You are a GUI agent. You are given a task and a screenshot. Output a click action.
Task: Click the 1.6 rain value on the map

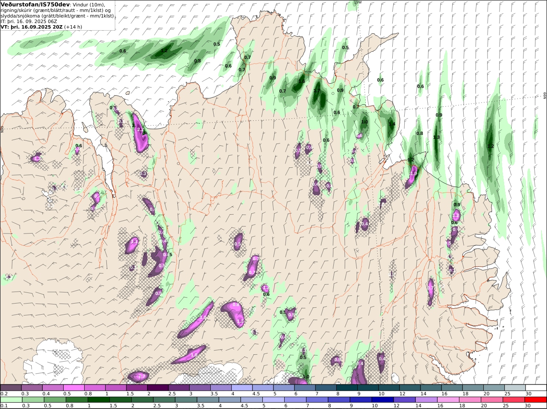click(x=302, y=81)
